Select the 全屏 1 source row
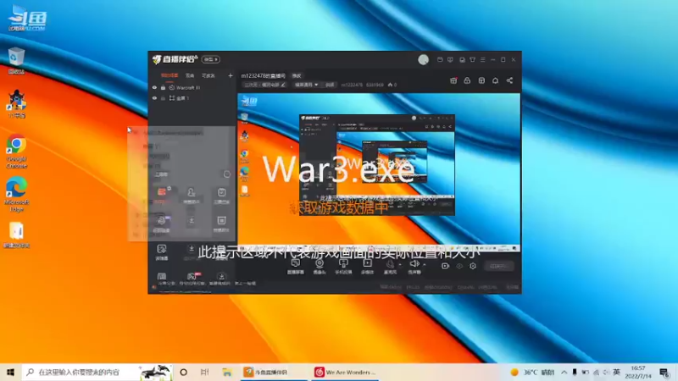678x381 pixels. click(x=192, y=98)
